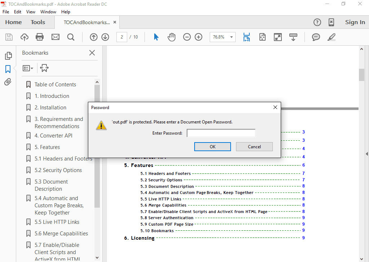Select the 5.3 Document Description bookmark

click(51, 185)
